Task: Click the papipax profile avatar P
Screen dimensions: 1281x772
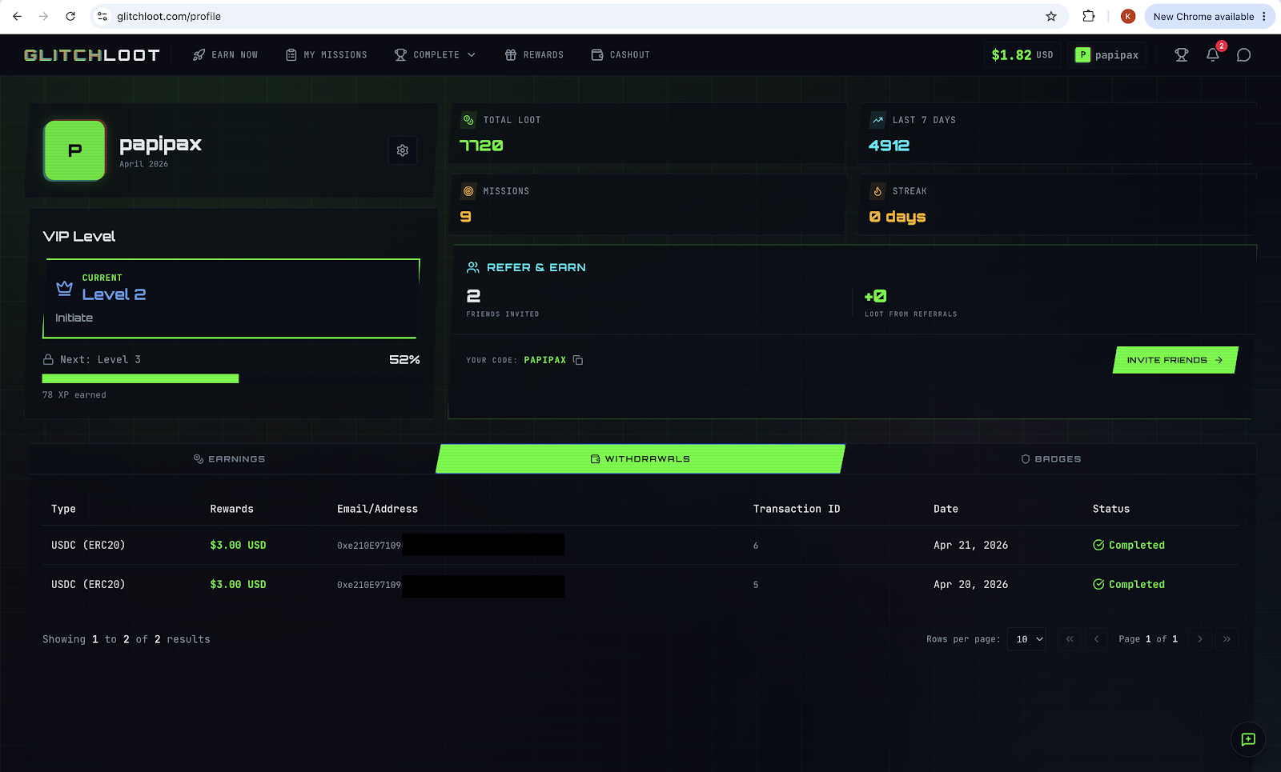Action: pos(74,150)
